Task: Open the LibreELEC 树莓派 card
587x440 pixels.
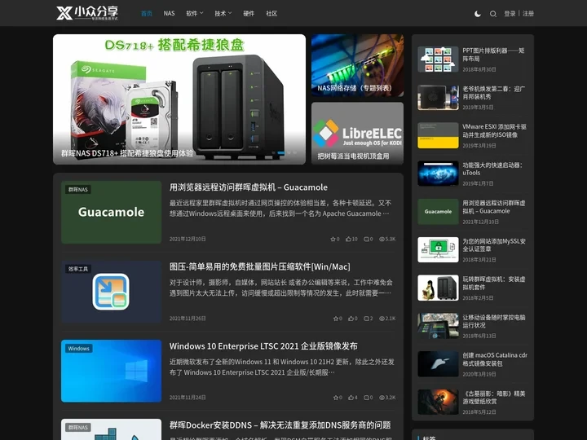Action: pyautogui.click(x=358, y=133)
